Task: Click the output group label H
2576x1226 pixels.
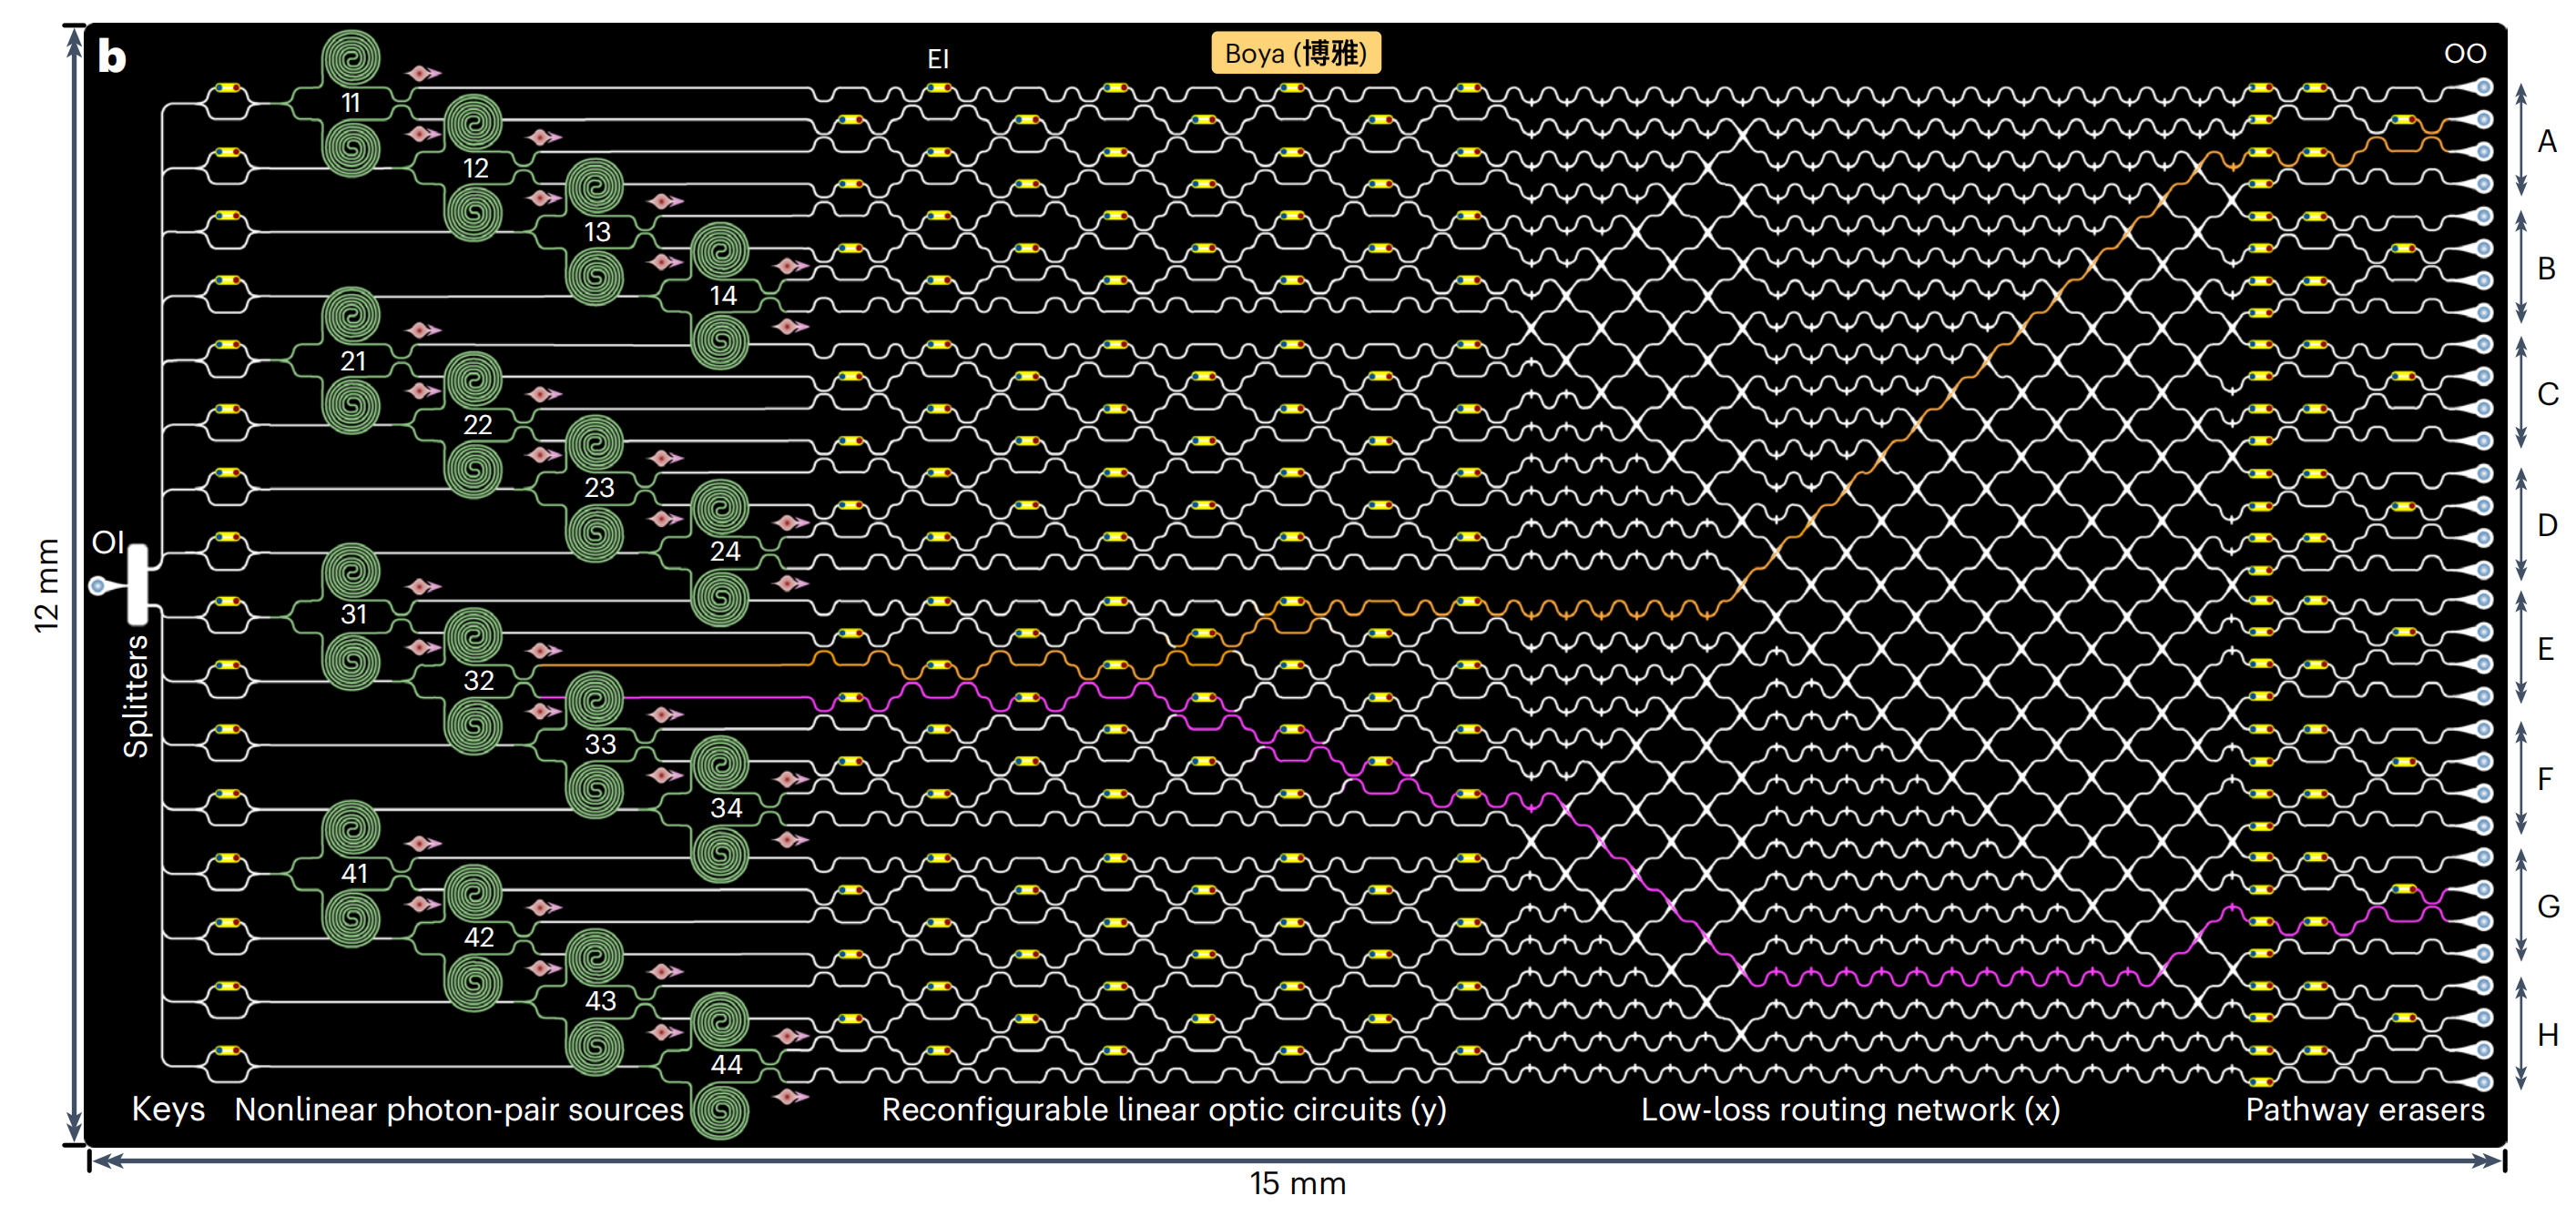Action: [x=2547, y=1035]
